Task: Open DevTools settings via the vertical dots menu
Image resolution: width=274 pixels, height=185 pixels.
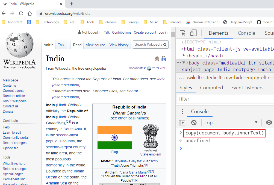Action: (182, 111)
